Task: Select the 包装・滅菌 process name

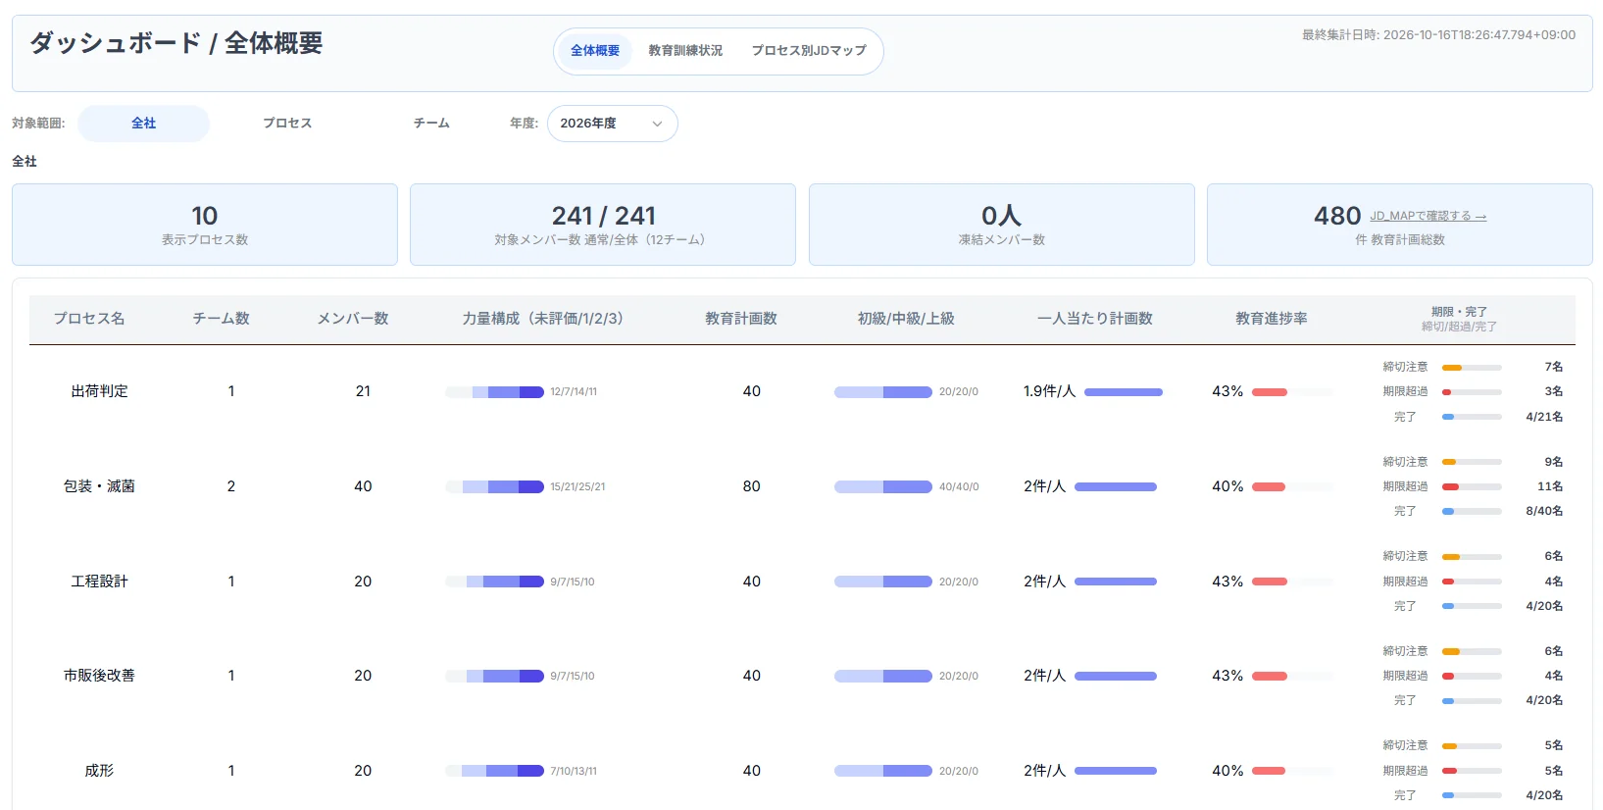Action: pos(99,486)
